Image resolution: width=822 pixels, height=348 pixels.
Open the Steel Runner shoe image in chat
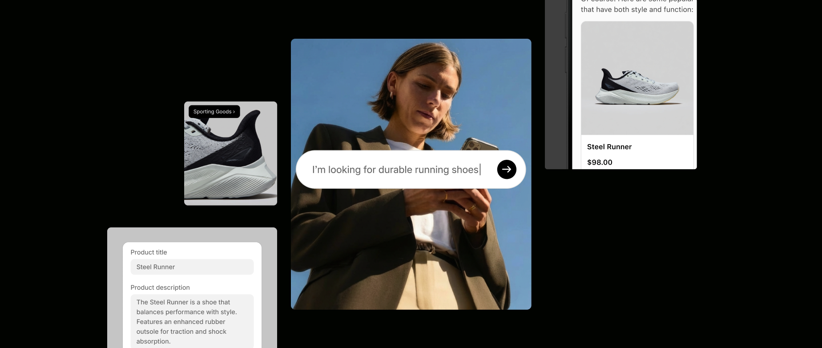coord(637,78)
